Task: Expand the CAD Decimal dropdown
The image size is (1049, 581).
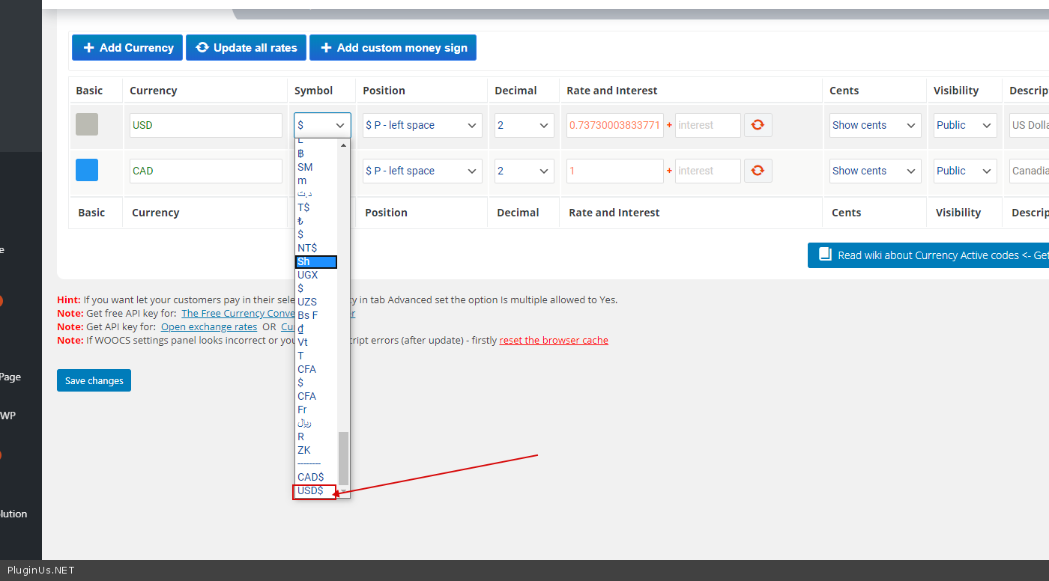Action: [x=524, y=171]
